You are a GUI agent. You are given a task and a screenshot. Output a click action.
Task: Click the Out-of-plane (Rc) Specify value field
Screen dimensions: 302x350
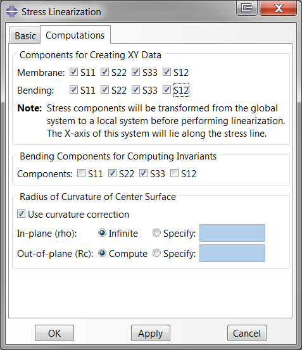point(232,253)
